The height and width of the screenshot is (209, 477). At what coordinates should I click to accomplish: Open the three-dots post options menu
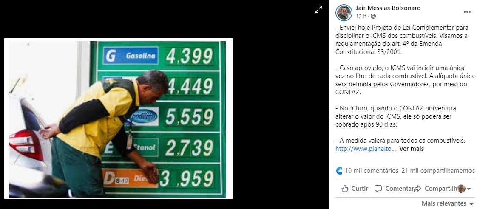[x=467, y=12]
